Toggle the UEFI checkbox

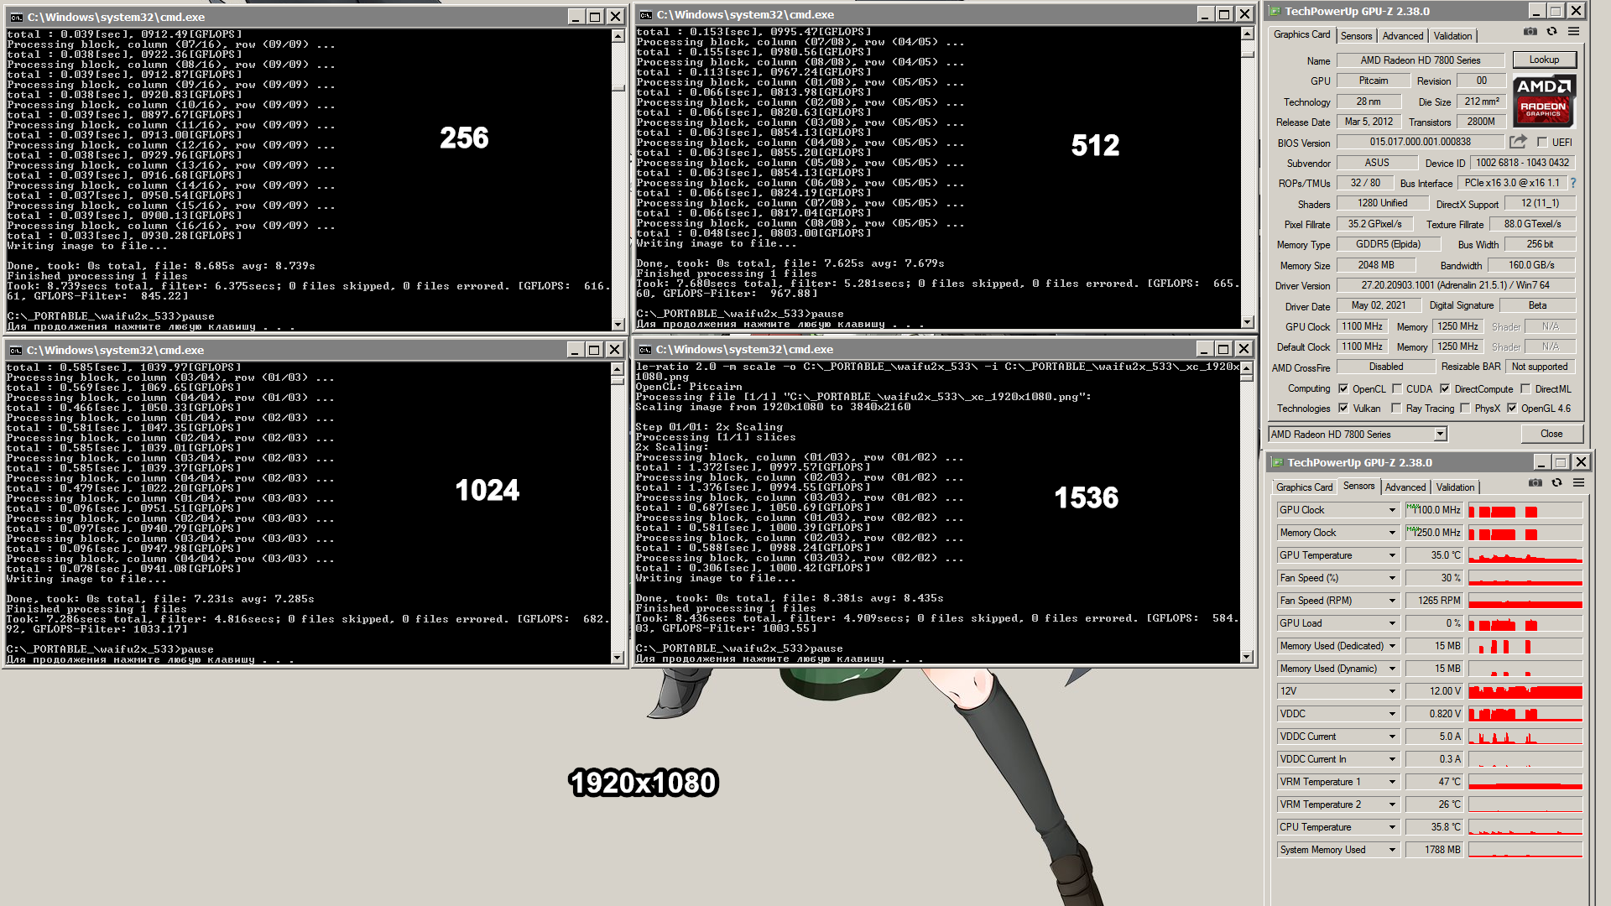point(1542,143)
